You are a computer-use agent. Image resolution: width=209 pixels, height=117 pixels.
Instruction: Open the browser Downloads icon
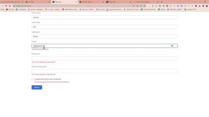pos(200,6)
